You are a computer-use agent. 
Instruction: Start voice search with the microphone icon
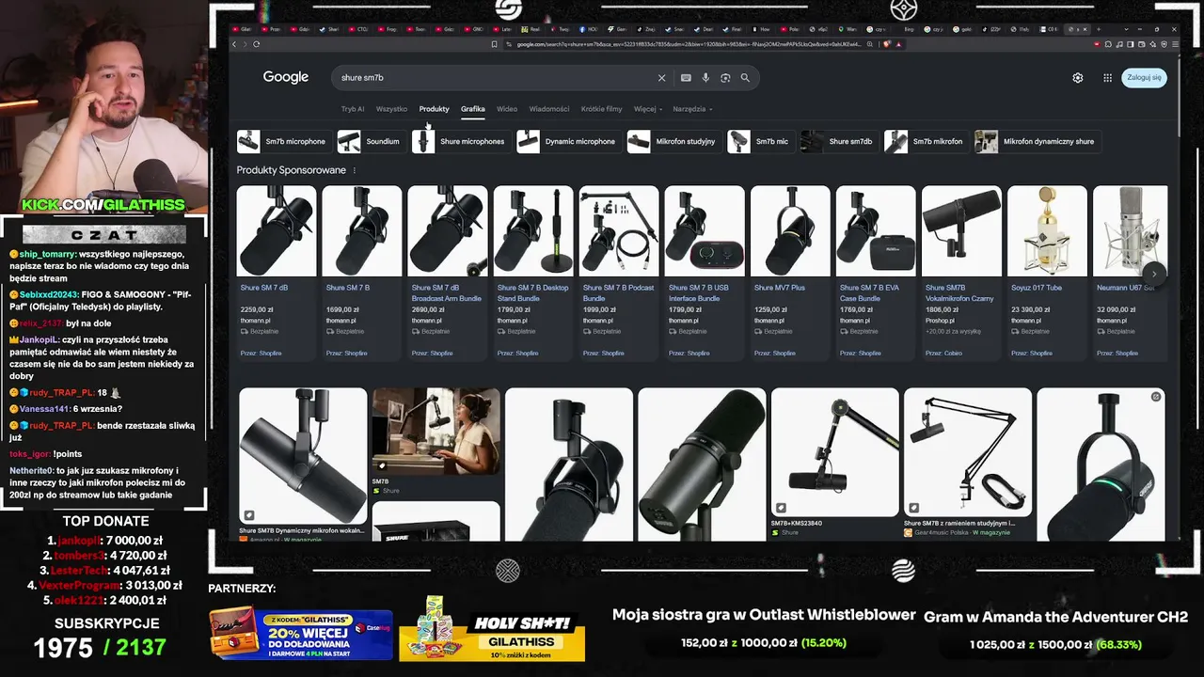pos(706,78)
